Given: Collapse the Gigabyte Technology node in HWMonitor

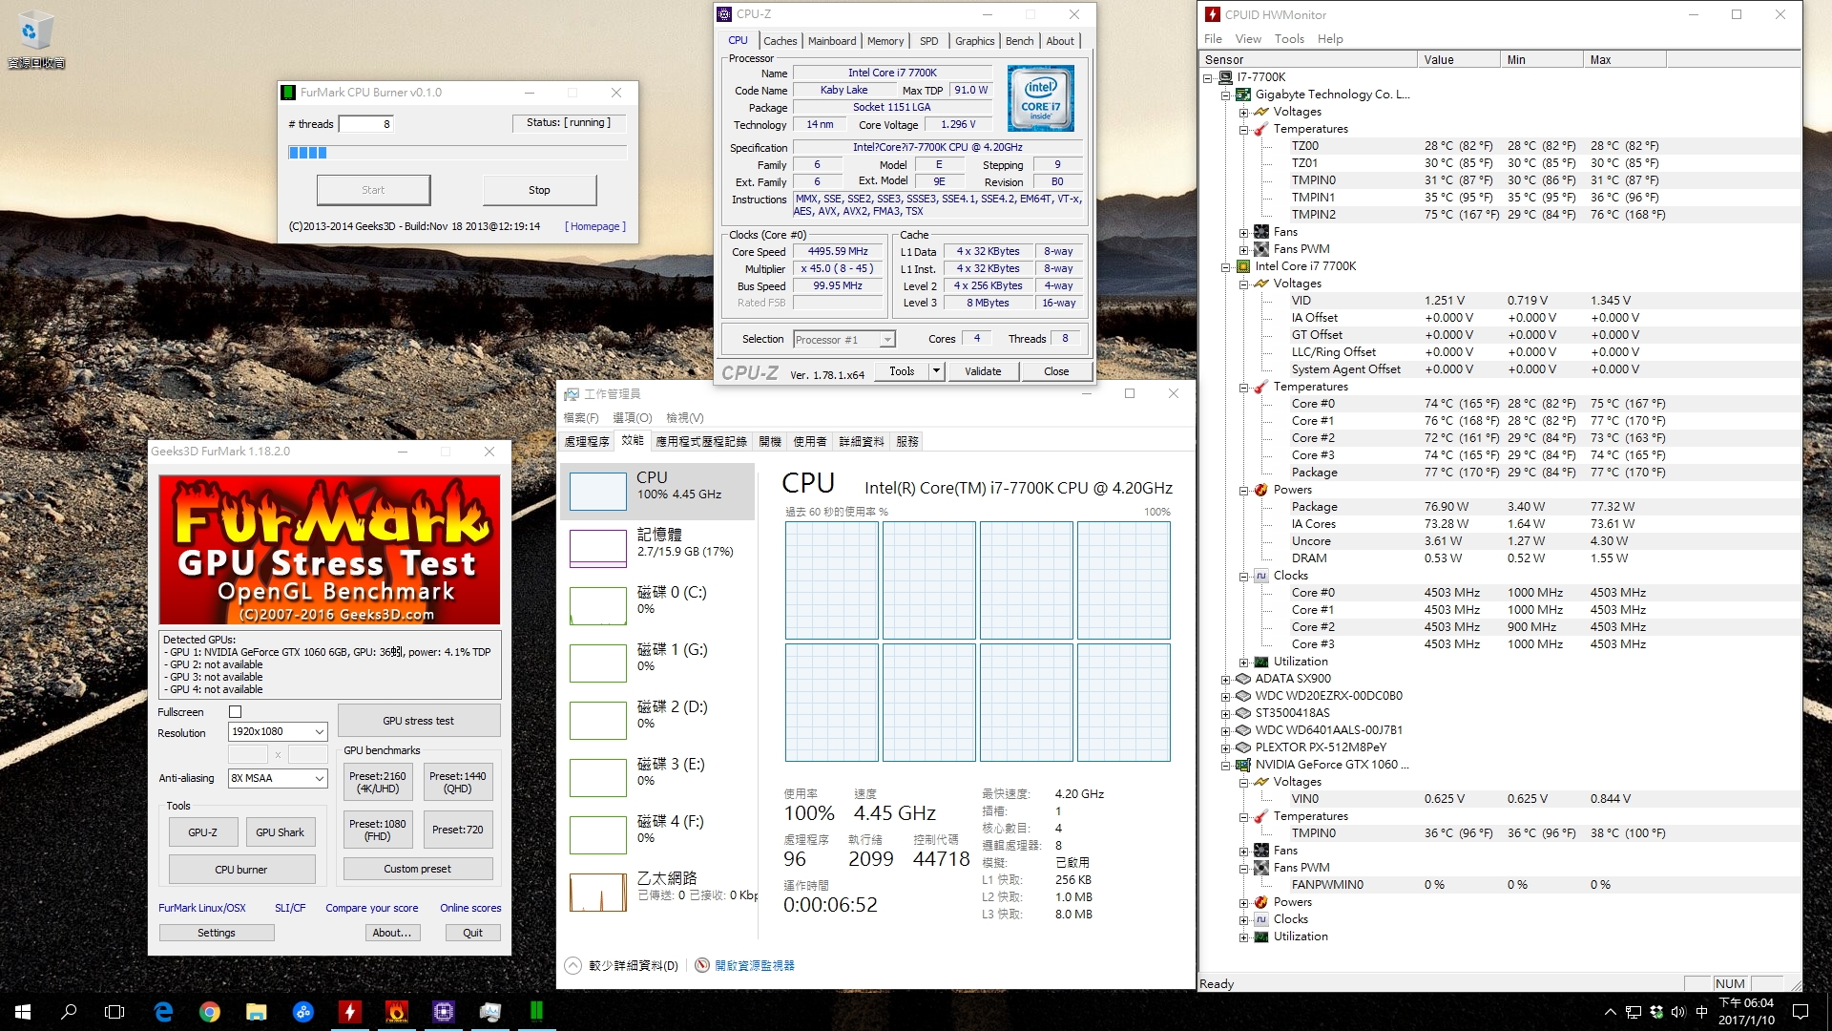Looking at the screenshot, I should (1226, 95).
